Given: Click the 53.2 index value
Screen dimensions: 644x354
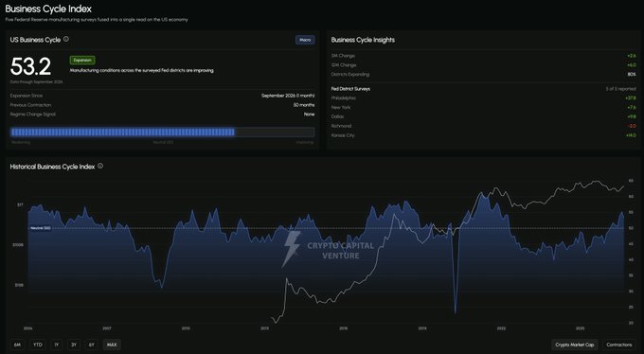Looking at the screenshot, I should click(x=31, y=66).
